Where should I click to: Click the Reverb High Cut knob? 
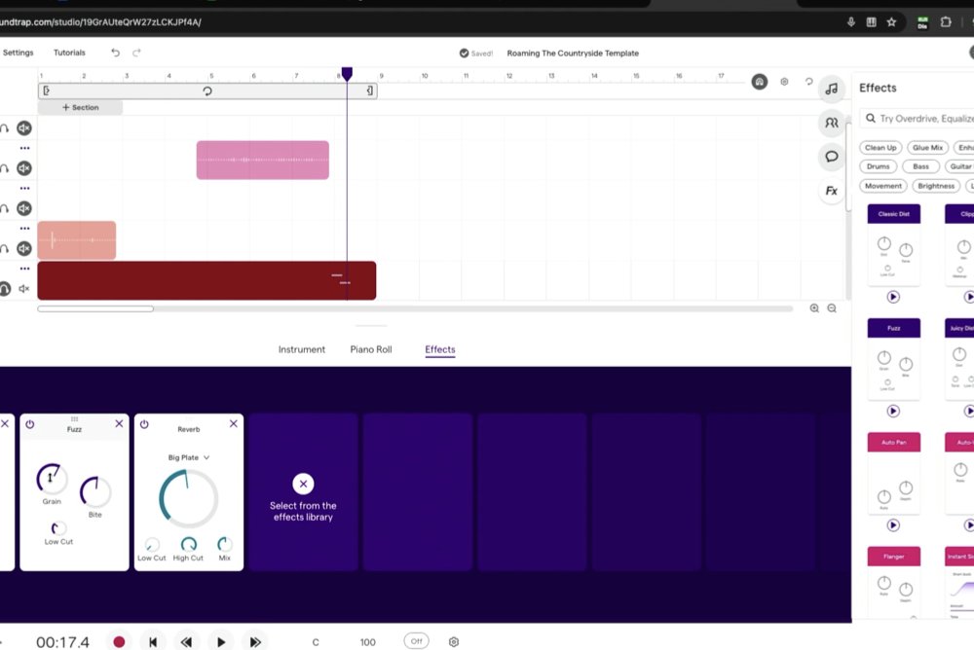click(188, 545)
